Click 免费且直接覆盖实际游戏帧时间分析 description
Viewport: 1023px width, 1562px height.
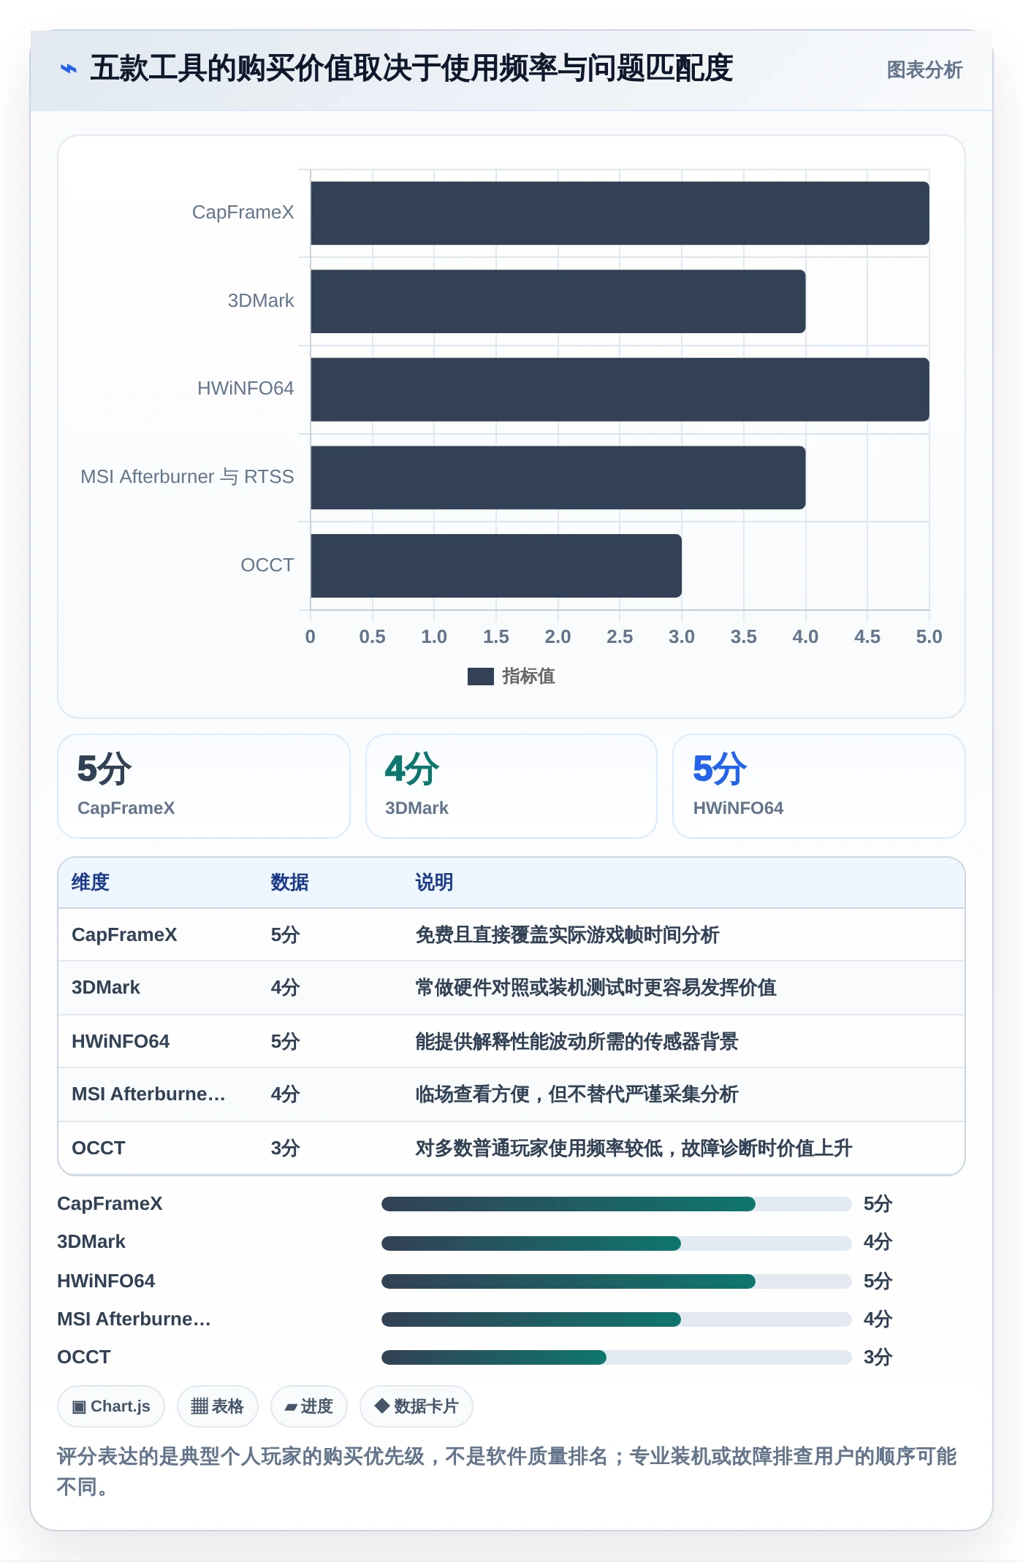567,935
